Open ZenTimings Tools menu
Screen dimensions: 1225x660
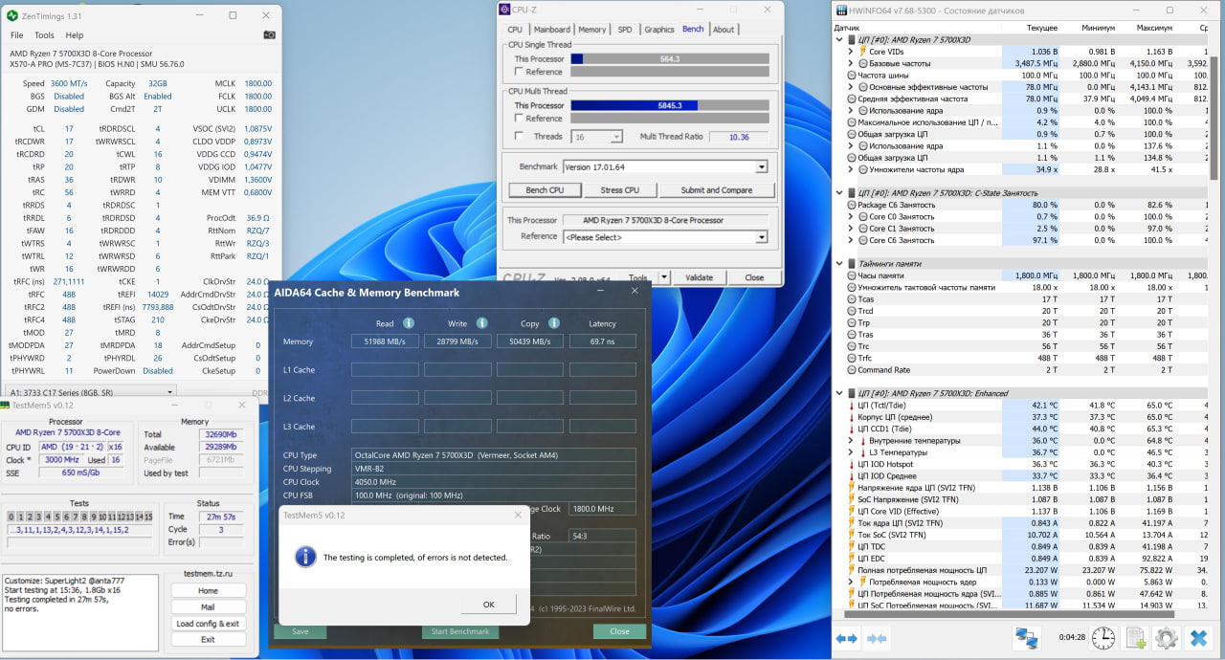pyautogui.click(x=44, y=35)
